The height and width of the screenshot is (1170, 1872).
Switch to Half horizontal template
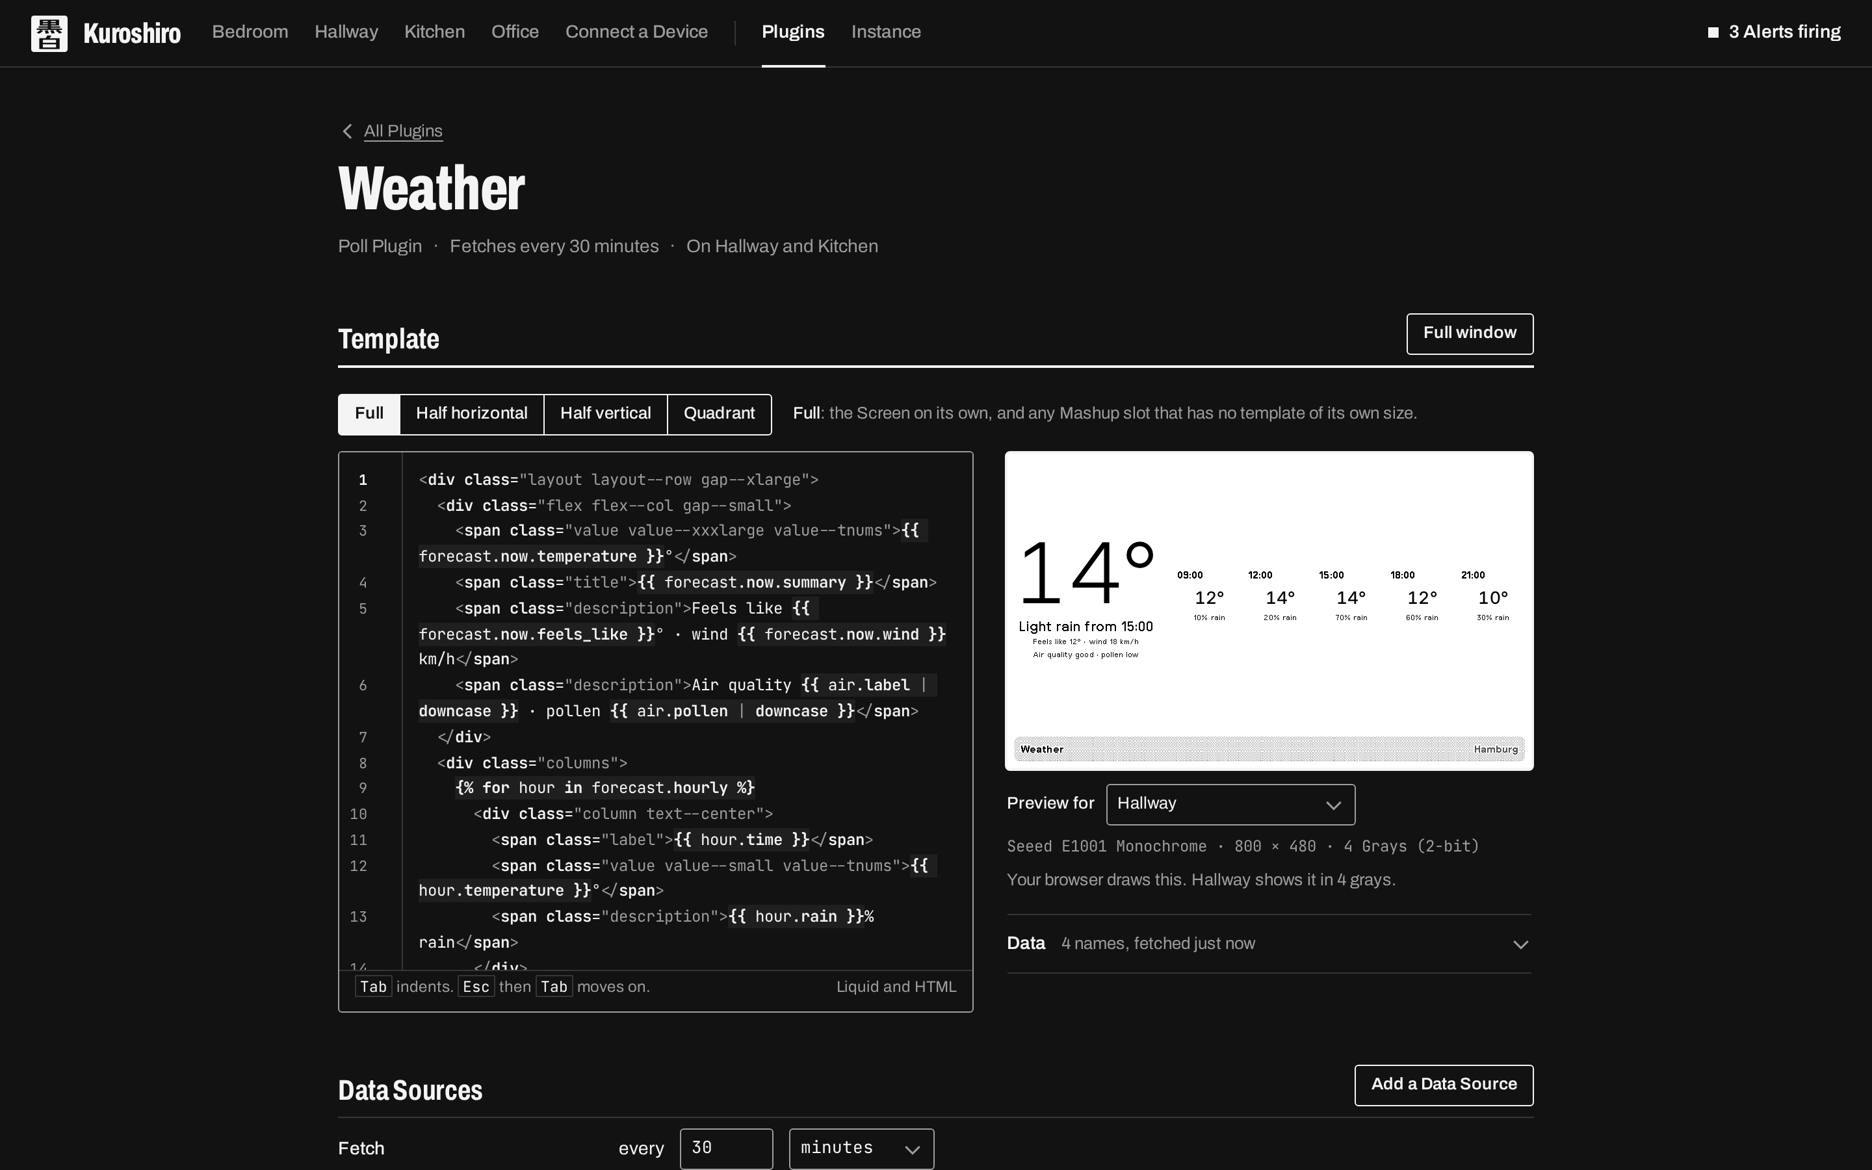[472, 414]
